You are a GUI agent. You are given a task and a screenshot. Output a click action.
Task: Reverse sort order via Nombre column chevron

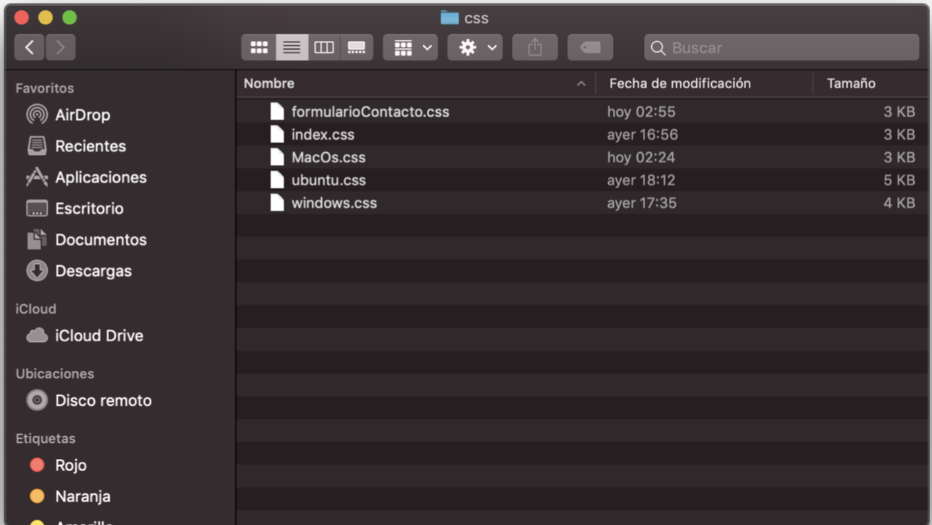click(x=581, y=83)
